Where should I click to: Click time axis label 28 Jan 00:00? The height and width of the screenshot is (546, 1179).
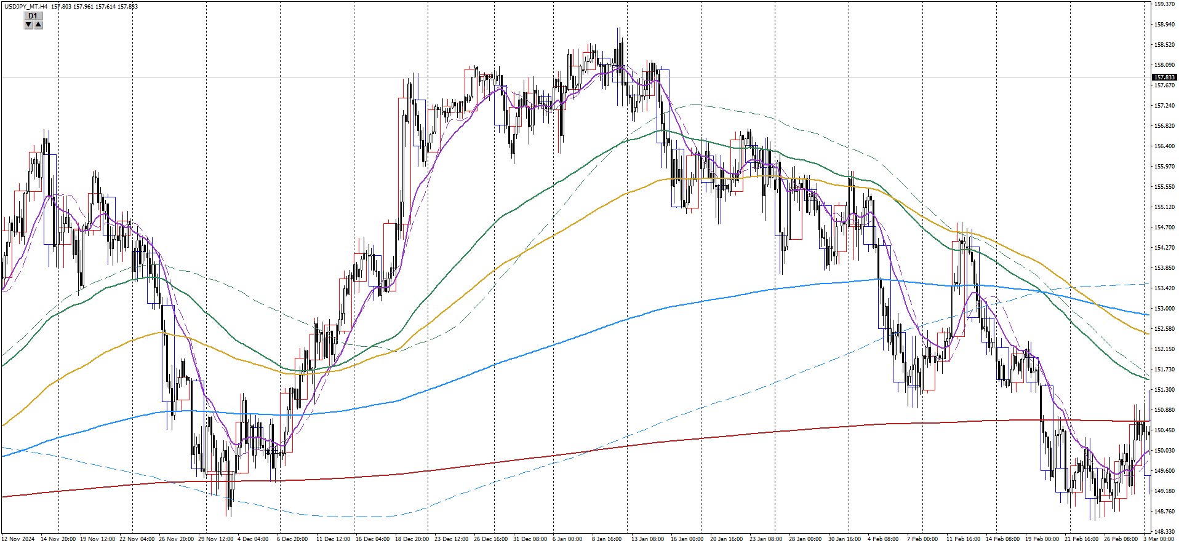[x=805, y=539]
